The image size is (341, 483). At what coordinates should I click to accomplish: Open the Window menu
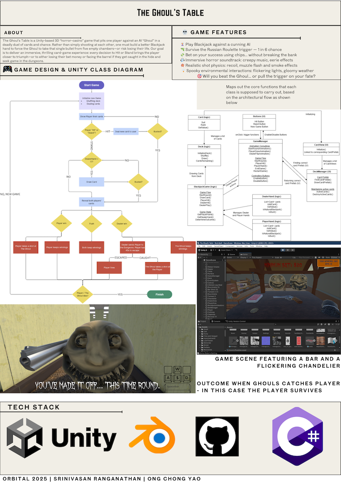[x=259, y=246]
